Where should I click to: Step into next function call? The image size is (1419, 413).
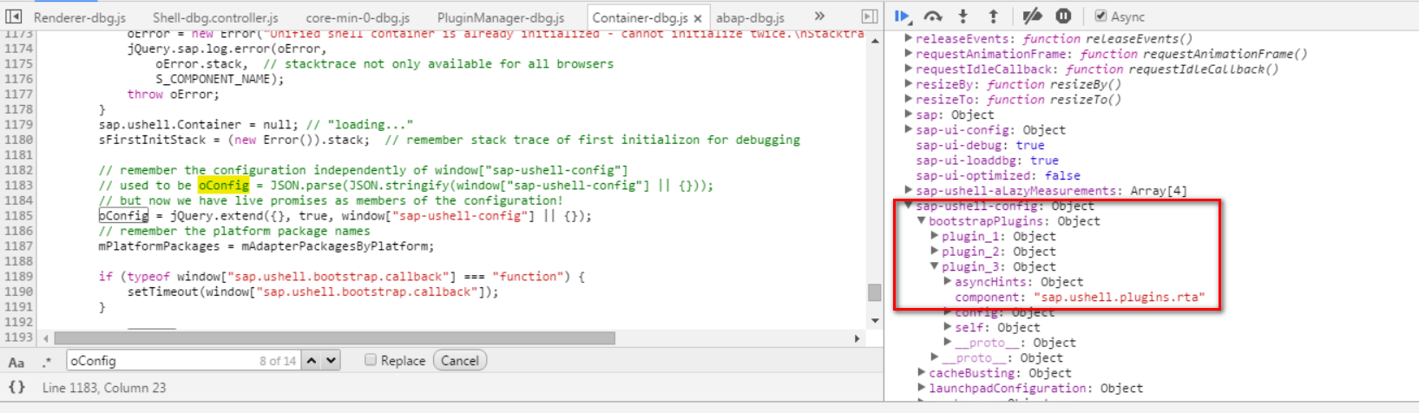pyautogui.click(x=963, y=16)
